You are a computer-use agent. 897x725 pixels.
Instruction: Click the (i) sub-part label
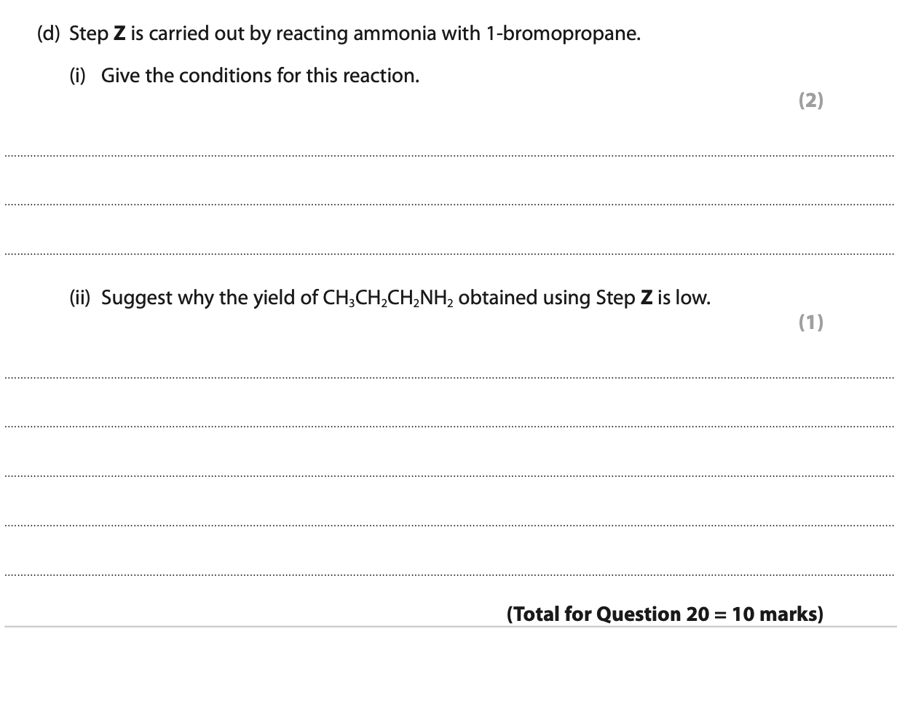coord(79,76)
